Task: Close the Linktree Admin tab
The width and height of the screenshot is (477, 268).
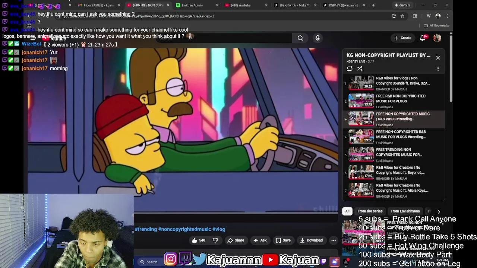Action: (217, 5)
